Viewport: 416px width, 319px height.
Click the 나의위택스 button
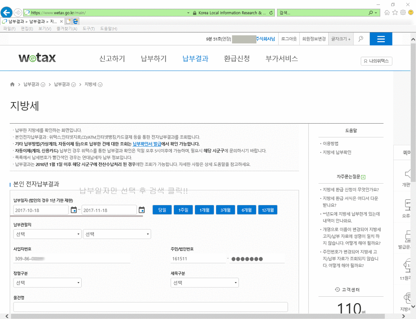point(376,61)
